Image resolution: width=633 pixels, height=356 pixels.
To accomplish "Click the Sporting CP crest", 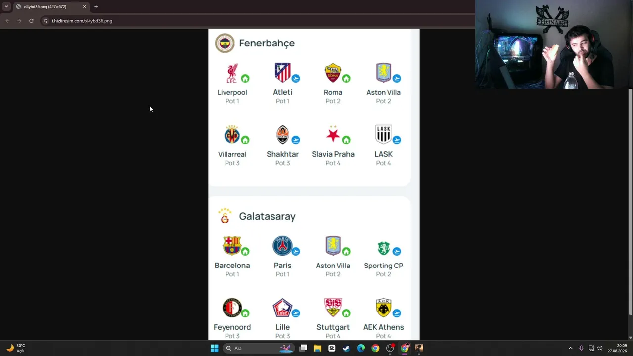I will (x=383, y=248).
